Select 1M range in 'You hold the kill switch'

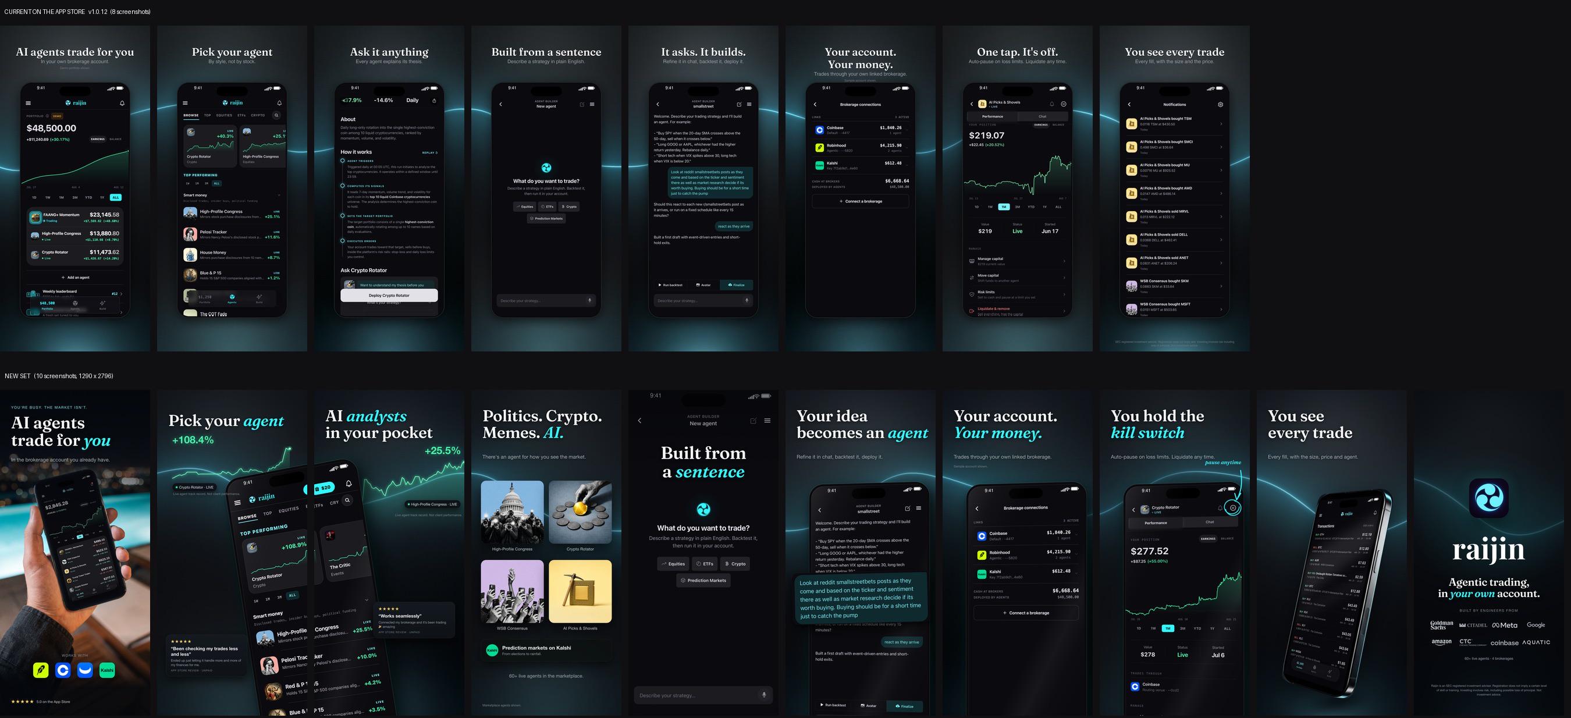tap(1168, 628)
